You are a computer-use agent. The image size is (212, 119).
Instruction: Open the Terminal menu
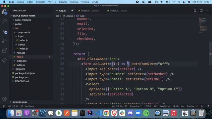tap(74, 2)
